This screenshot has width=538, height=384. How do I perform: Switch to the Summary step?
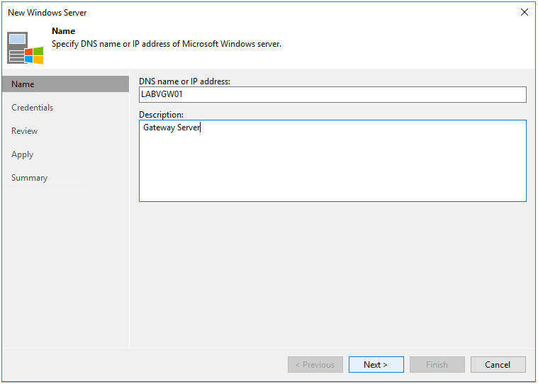click(30, 178)
